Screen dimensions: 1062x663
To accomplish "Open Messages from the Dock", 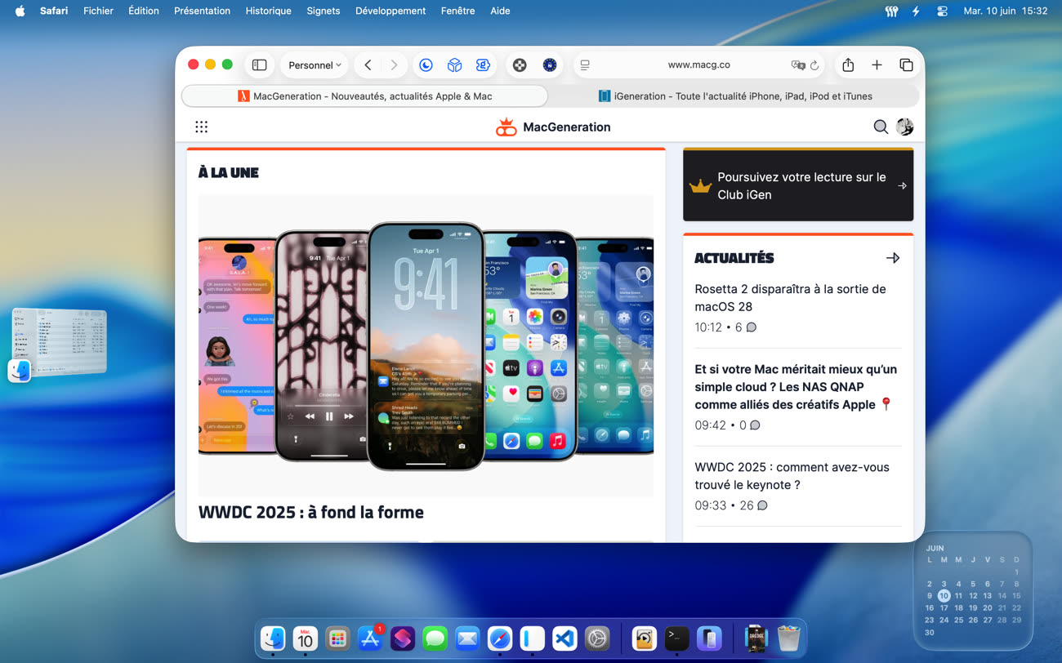I will tap(435, 639).
